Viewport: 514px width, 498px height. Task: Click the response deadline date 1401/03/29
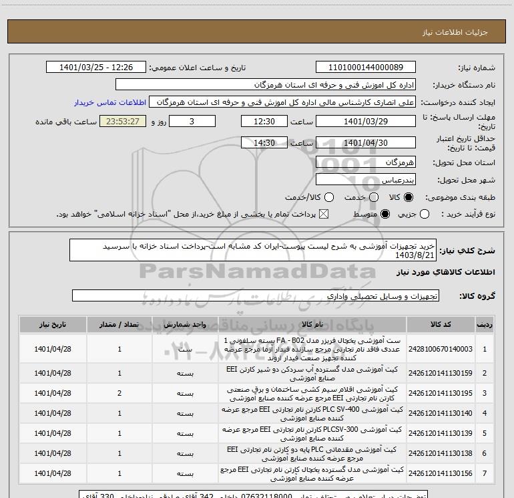[x=366, y=121]
